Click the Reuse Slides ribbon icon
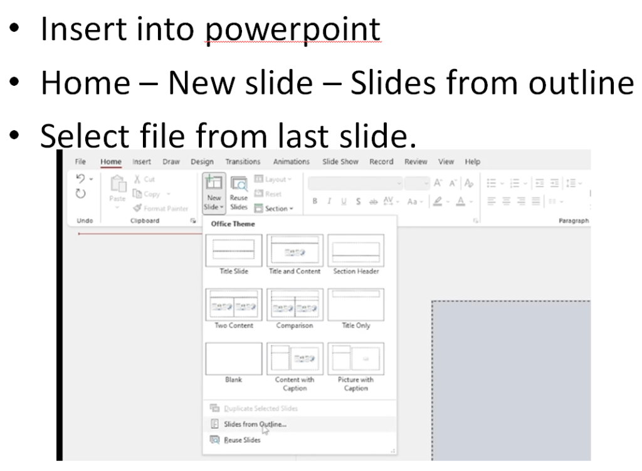Screen dimensions: 642x471 click(x=239, y=184)
